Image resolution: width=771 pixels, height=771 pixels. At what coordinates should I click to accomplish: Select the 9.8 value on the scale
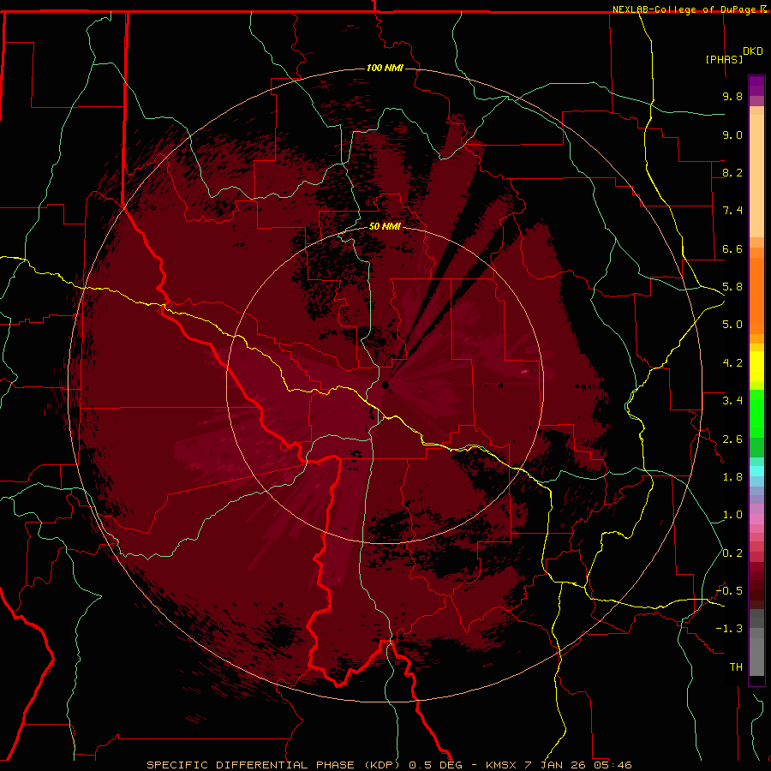coord(732,96)
